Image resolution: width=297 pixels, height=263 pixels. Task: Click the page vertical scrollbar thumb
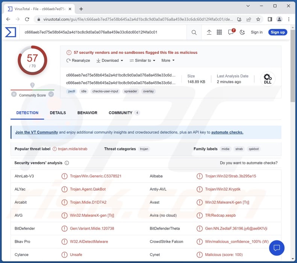coord(292,66)
